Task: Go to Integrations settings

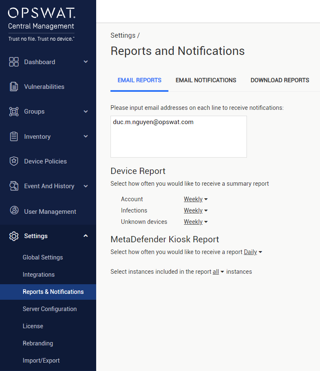Action: pyautogui.click(x=38, y=275)
